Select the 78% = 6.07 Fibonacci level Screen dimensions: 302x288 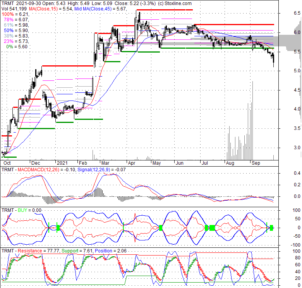click(x=16, y=20)
